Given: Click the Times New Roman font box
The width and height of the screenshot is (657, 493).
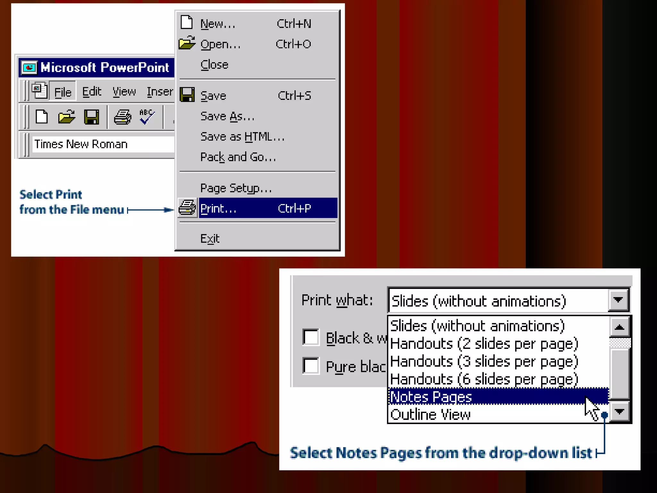Looking at the screenshot, I should coord(103,144).
